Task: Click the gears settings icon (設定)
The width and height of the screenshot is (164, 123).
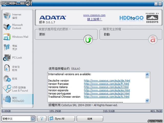Action: tap(7, 79)
